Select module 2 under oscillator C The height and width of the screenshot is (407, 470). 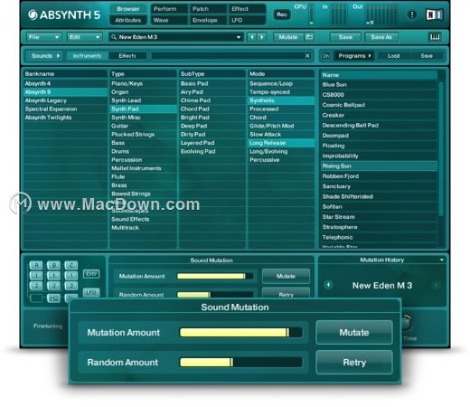[71, 286]
